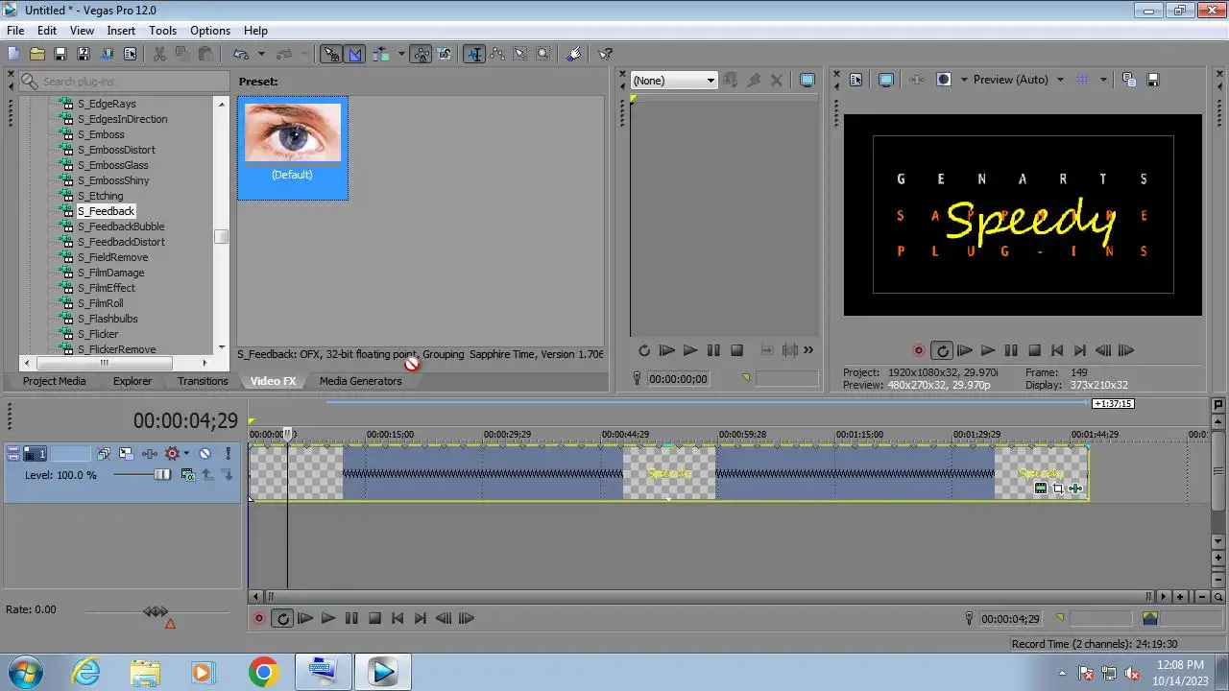Toggle Auto Ripple toolbar button
Screen dimensions: 1229x691
pyautogui.click(x=381, y=55)
